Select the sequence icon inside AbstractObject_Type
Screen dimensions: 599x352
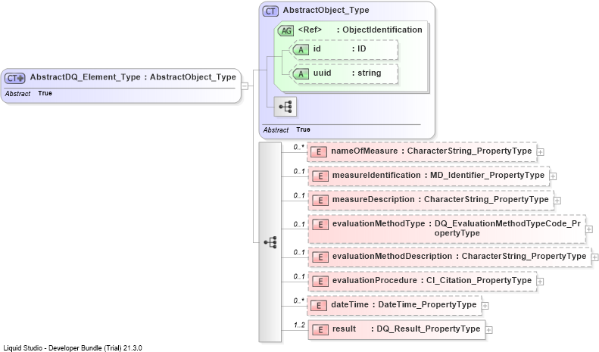pyautogui.click(x=285, y=107)
